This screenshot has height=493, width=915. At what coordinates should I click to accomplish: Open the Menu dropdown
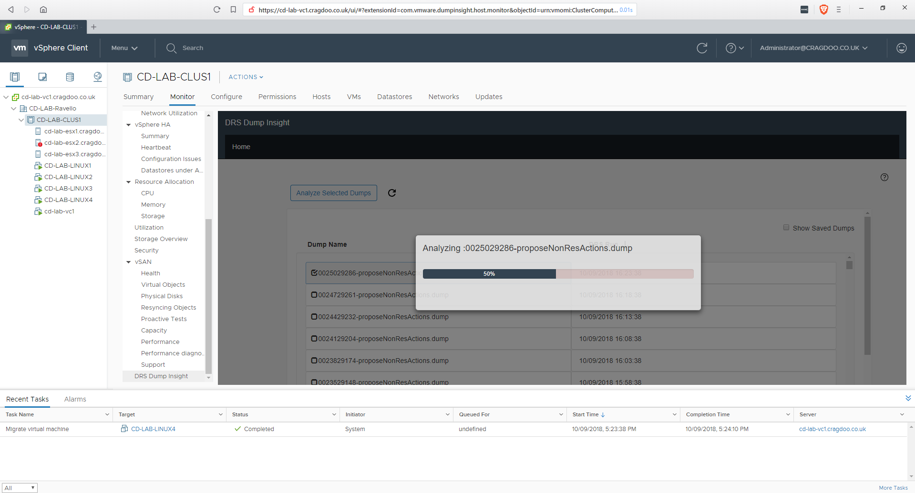[124, 48]
